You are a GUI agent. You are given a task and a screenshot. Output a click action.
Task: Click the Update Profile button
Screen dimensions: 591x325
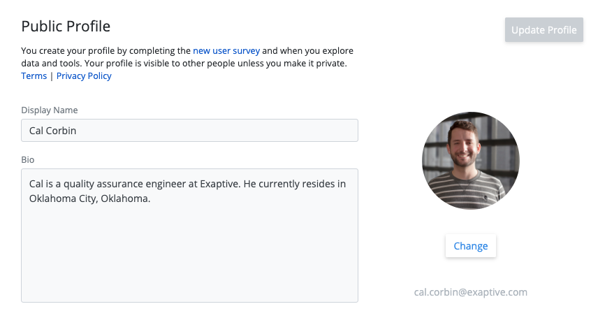pyautogui.click(x=543, y=30)
